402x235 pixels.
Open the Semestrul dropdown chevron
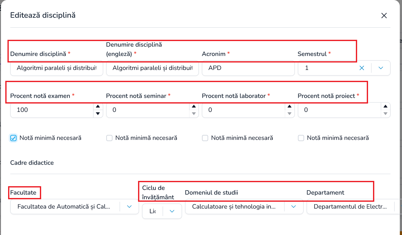click(381, 68)
